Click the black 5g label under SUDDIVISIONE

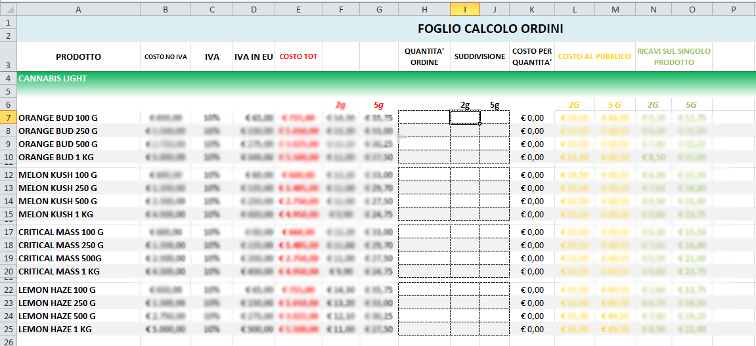pos(495,104)
